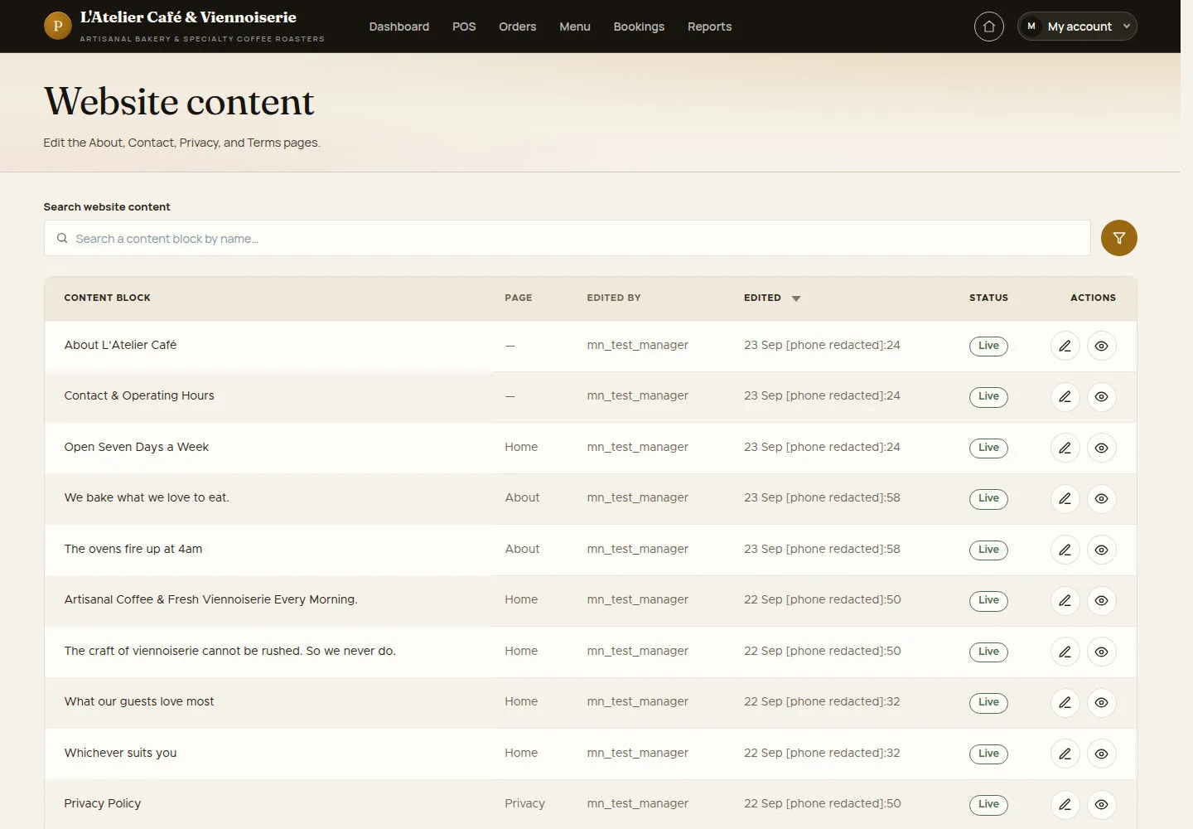Preview the Open Seven Days a Week block
The height and width of the screenshot is (829, 1193).
tap(1101, 448)
